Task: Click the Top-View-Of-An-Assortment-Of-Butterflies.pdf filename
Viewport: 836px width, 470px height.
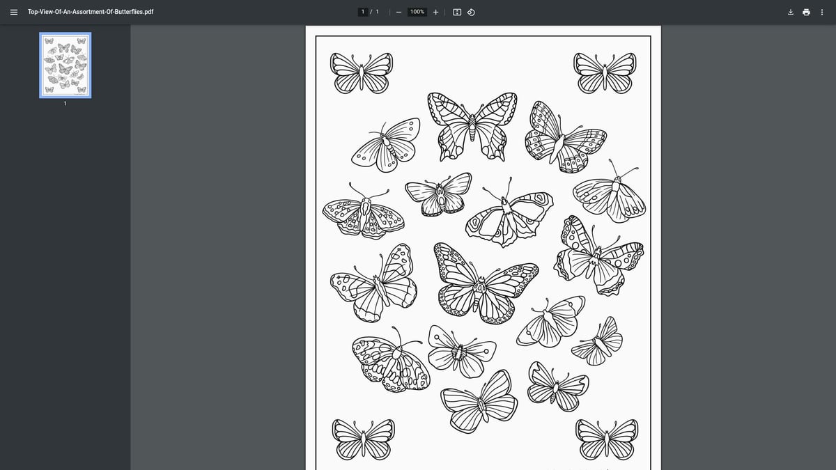Action: point(90,11)
